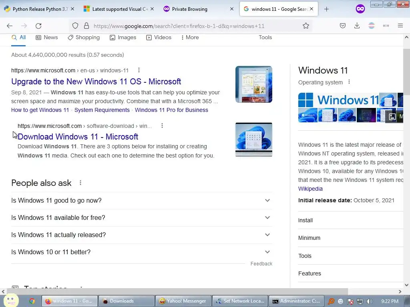This screenshot has height=307, width=410.
Task: Open the Firefox downloads panel arrow
Action: pyautogui.click(x=357, y=26)
